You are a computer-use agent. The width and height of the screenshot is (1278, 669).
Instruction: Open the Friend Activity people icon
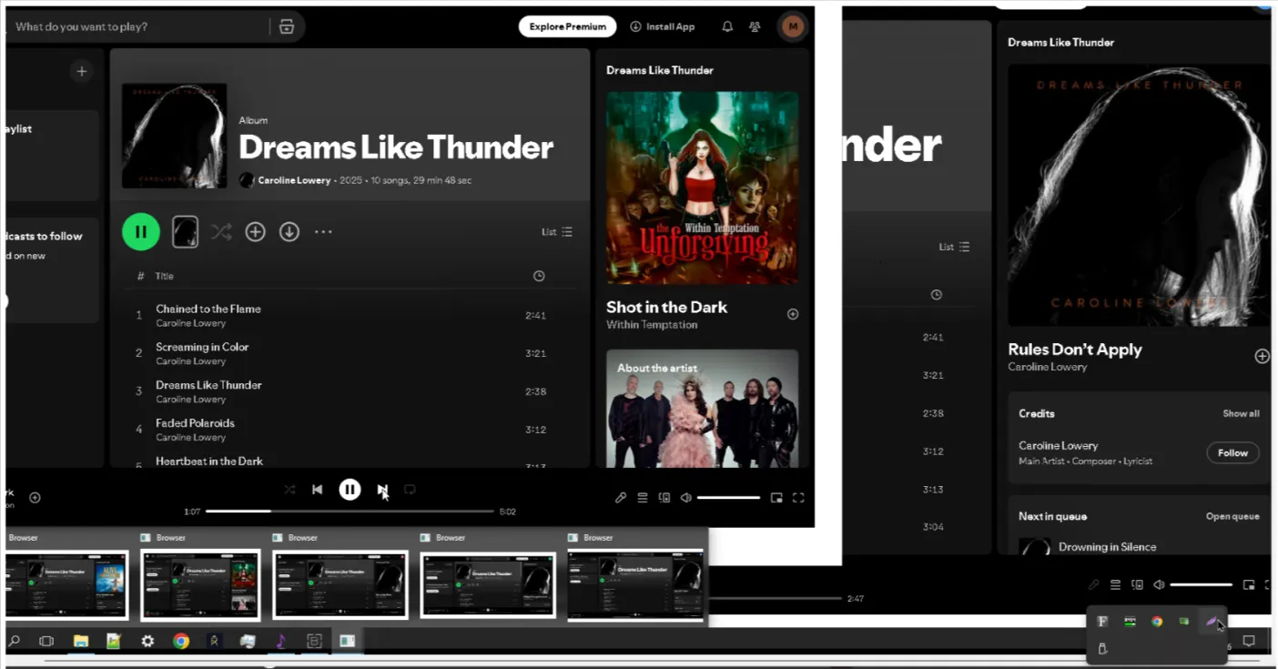[x=755, y=26]
